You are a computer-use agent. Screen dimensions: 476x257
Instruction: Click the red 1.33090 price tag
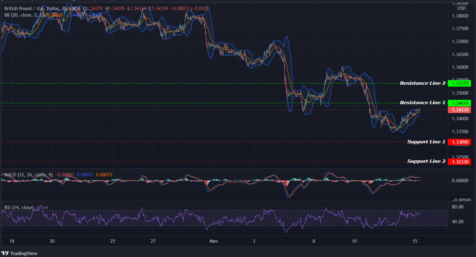click(x=459, y=142)
